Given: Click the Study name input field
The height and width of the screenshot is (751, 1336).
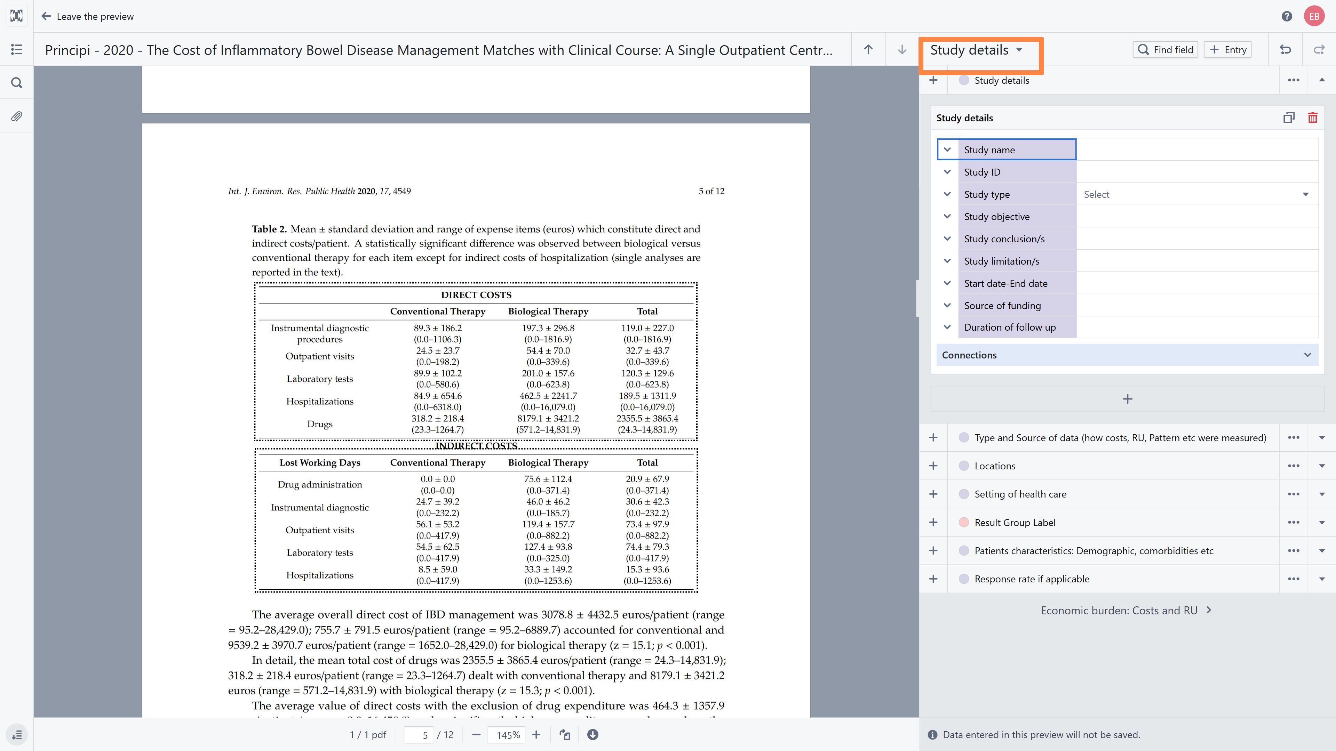Looking at the screenshot, I should click(x=1198, y=150).
